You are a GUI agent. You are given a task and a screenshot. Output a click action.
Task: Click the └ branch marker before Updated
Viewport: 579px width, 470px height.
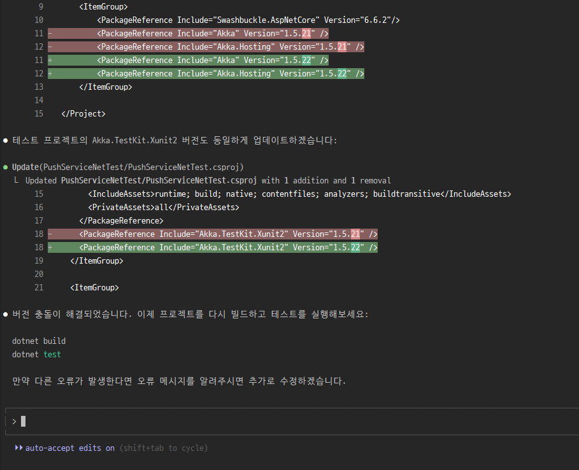tap(16, 180)
